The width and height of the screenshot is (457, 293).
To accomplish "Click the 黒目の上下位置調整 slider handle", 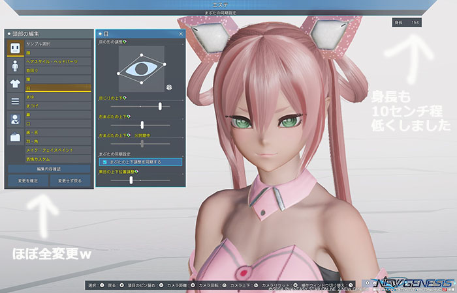I will click(131, 180).
